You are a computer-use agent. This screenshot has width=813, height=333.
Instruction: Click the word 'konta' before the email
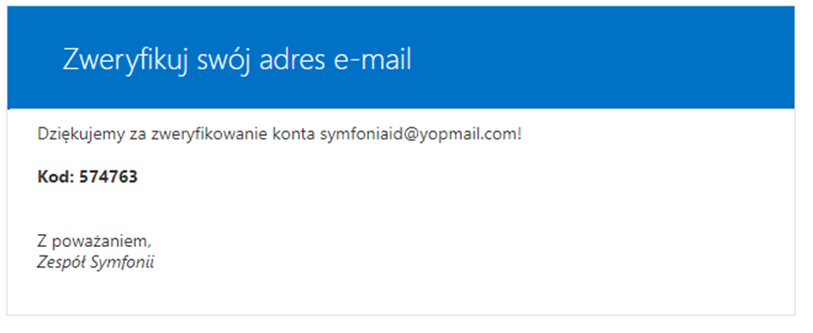click(295, 134)
